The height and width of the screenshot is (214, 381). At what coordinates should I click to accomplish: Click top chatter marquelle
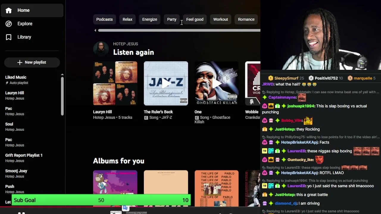[x=363, y=78]
